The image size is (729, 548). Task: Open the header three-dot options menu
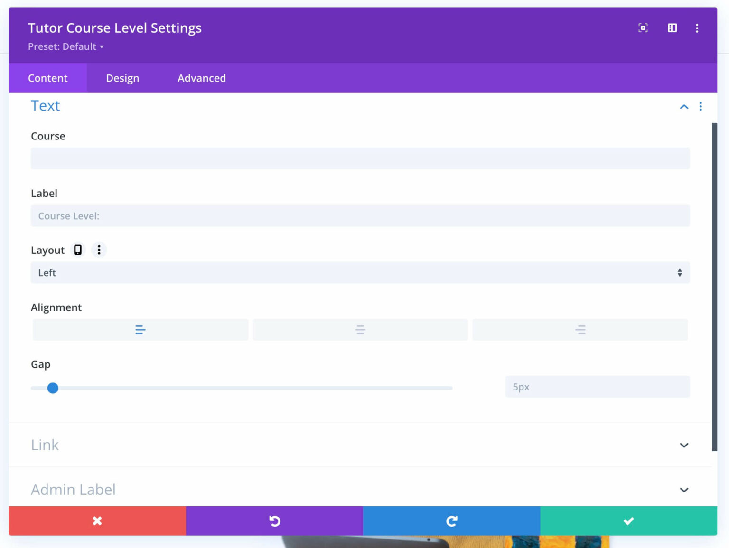[697, 28]
